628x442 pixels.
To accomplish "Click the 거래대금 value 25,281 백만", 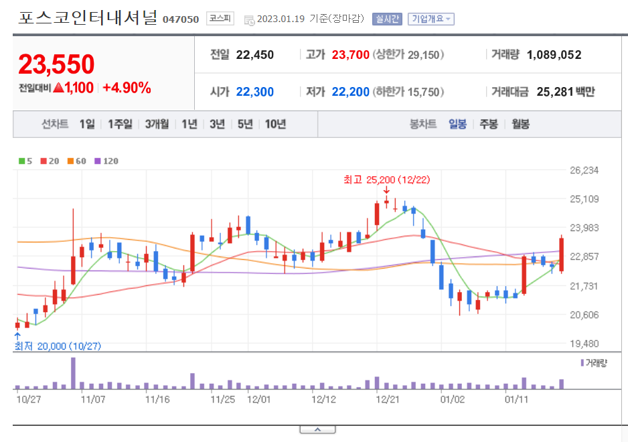I will 566,92.
